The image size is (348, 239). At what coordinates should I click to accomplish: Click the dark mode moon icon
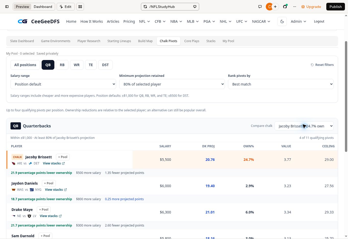pos(282,21)
